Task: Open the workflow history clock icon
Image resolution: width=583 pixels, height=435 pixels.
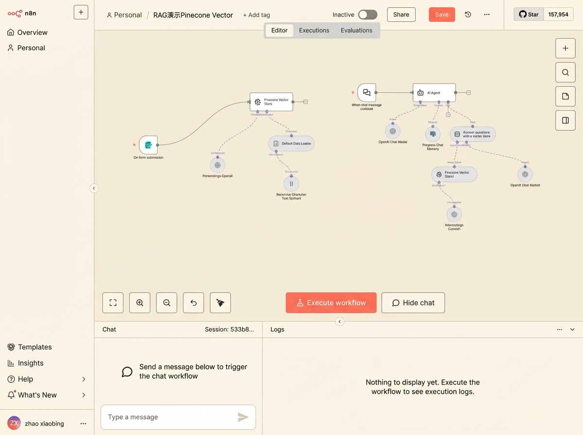Action: (468, 15)
